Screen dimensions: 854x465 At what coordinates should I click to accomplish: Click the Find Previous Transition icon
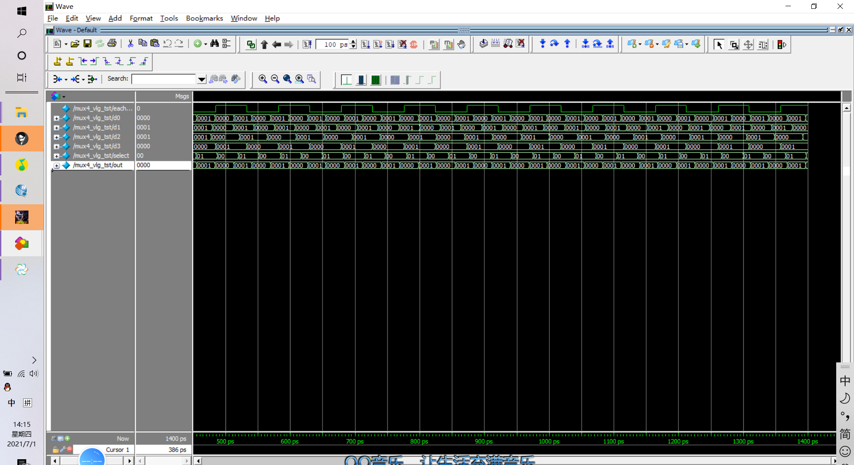point(83,61)
